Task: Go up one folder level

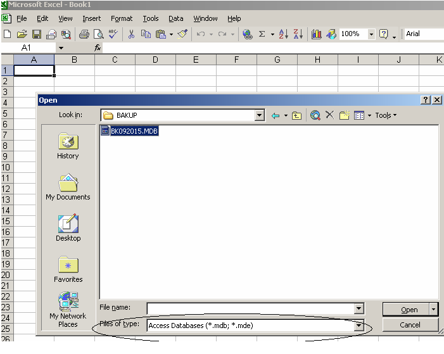Action: [x=296, y=115]
